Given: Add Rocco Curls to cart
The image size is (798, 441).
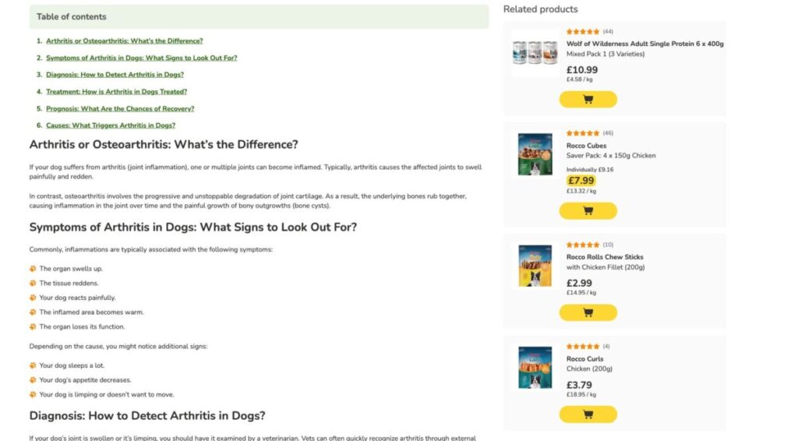Looking at the screenshot, I should 588,414.
